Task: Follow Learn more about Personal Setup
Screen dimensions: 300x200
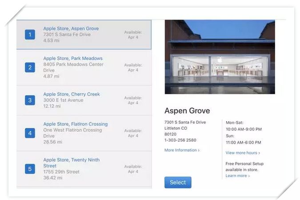Action: click(237, 176)
